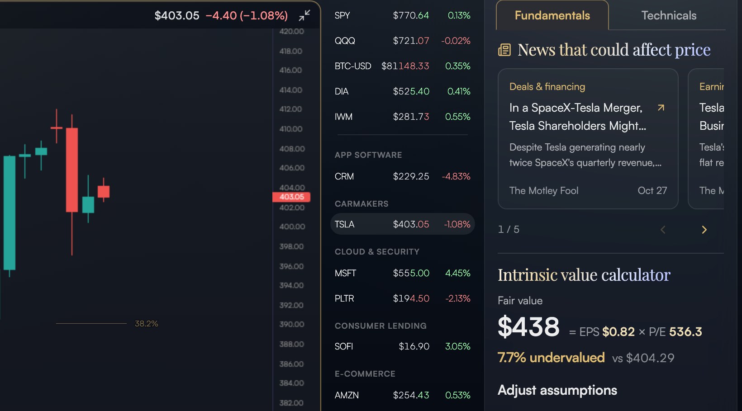742x411 pixels.
Task: Select the PLTR ticker row
Action: click(x=403, y=298)
